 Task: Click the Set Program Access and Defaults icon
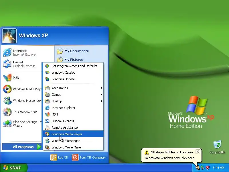click(x=47, y=66)
